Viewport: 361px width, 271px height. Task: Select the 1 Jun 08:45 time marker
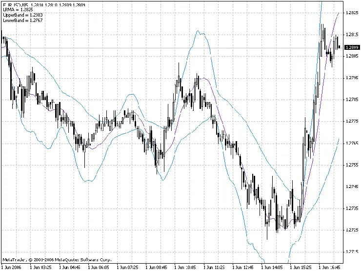click(x=156, y=267)
